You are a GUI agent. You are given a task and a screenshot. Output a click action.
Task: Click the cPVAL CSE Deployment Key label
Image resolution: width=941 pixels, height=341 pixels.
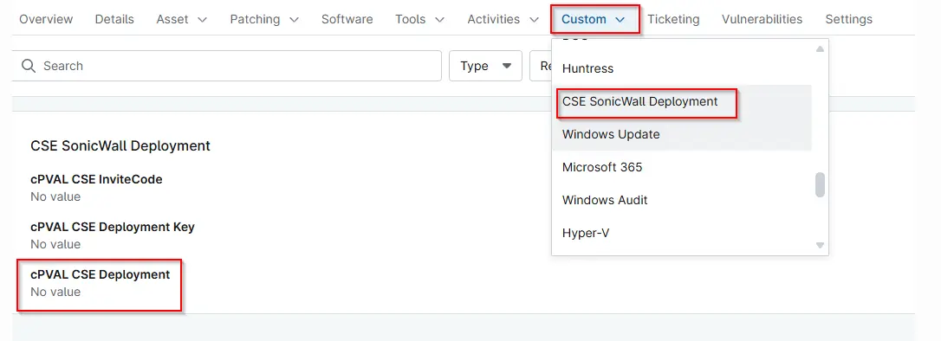pyautogui.click(x=113, y=227)
